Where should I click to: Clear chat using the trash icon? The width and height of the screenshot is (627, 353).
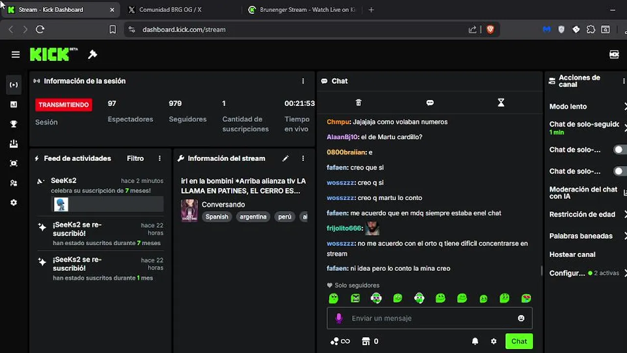[359, 102]
